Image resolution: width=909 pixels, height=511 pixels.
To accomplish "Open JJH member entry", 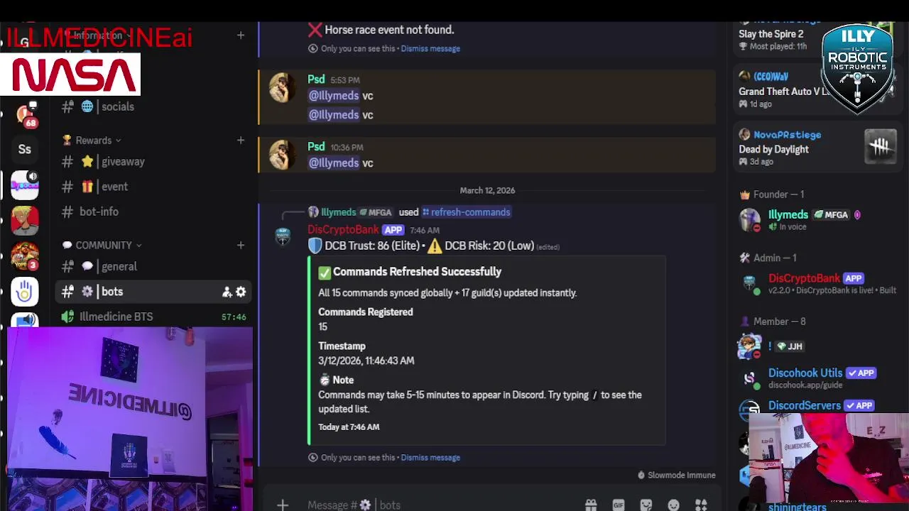I will pyautogui.click(x=817, y=346).
